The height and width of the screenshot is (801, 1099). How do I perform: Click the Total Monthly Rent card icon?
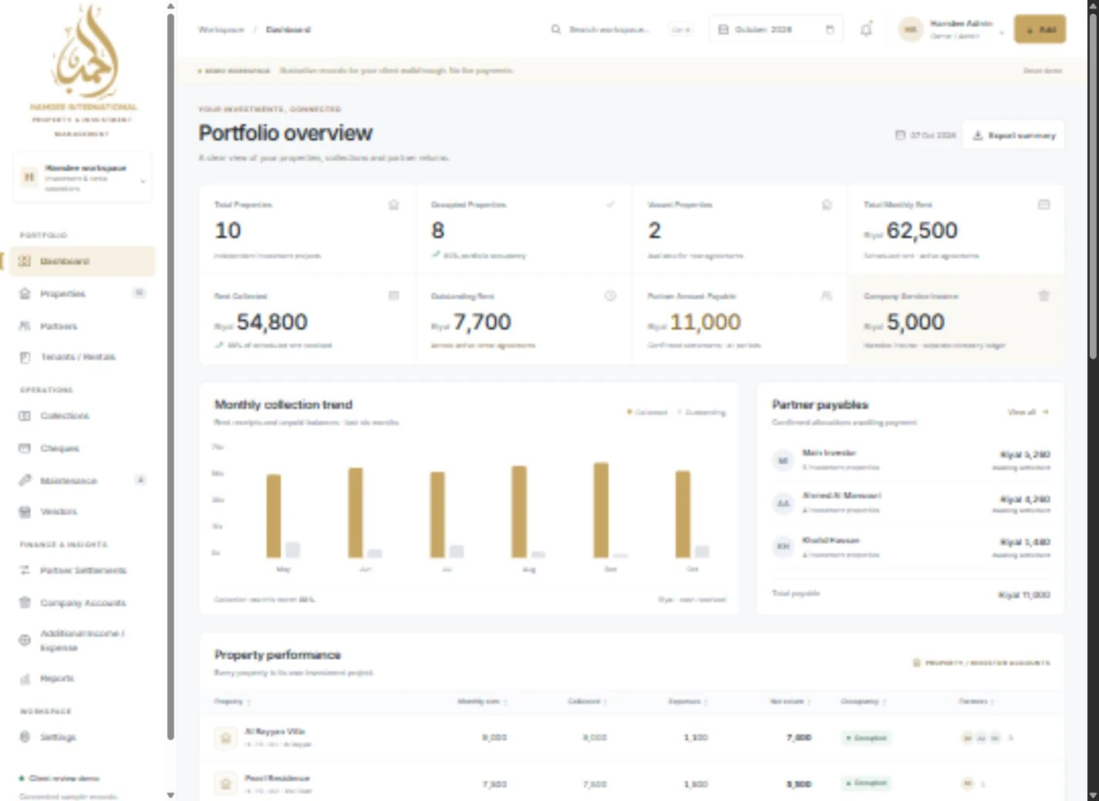pos(1043,205)
